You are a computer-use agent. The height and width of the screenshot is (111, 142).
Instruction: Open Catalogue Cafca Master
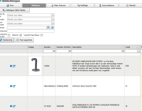pos(15,10)
